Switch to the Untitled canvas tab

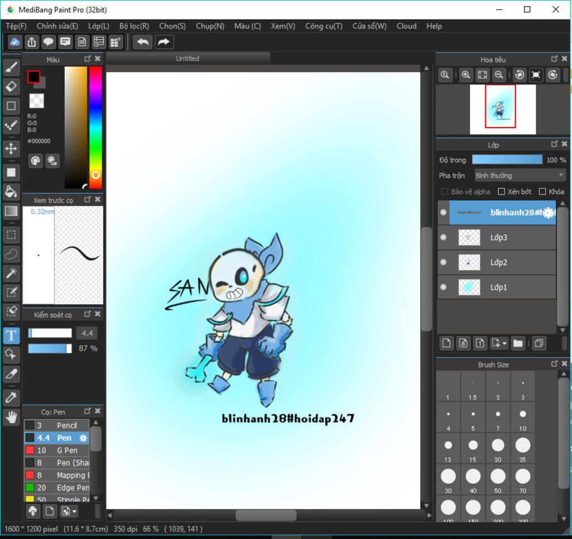[x=188, y=58]
